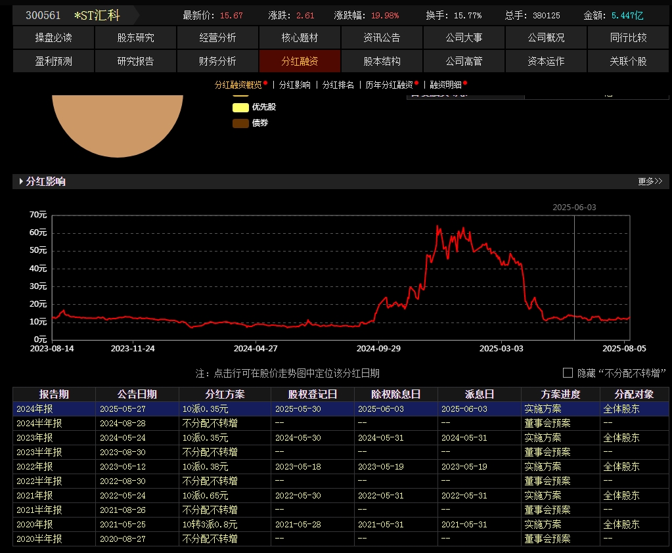This screenshot has height=553, width=672.
Task: Expand more via 更多>> link
Action: point(650,181)
